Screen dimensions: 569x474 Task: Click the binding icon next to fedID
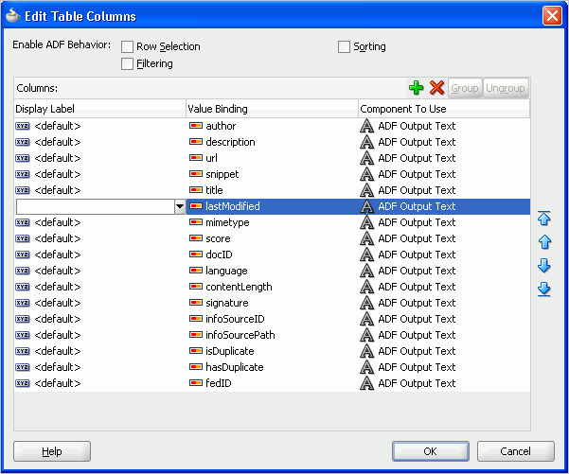(x=196, y=383)
